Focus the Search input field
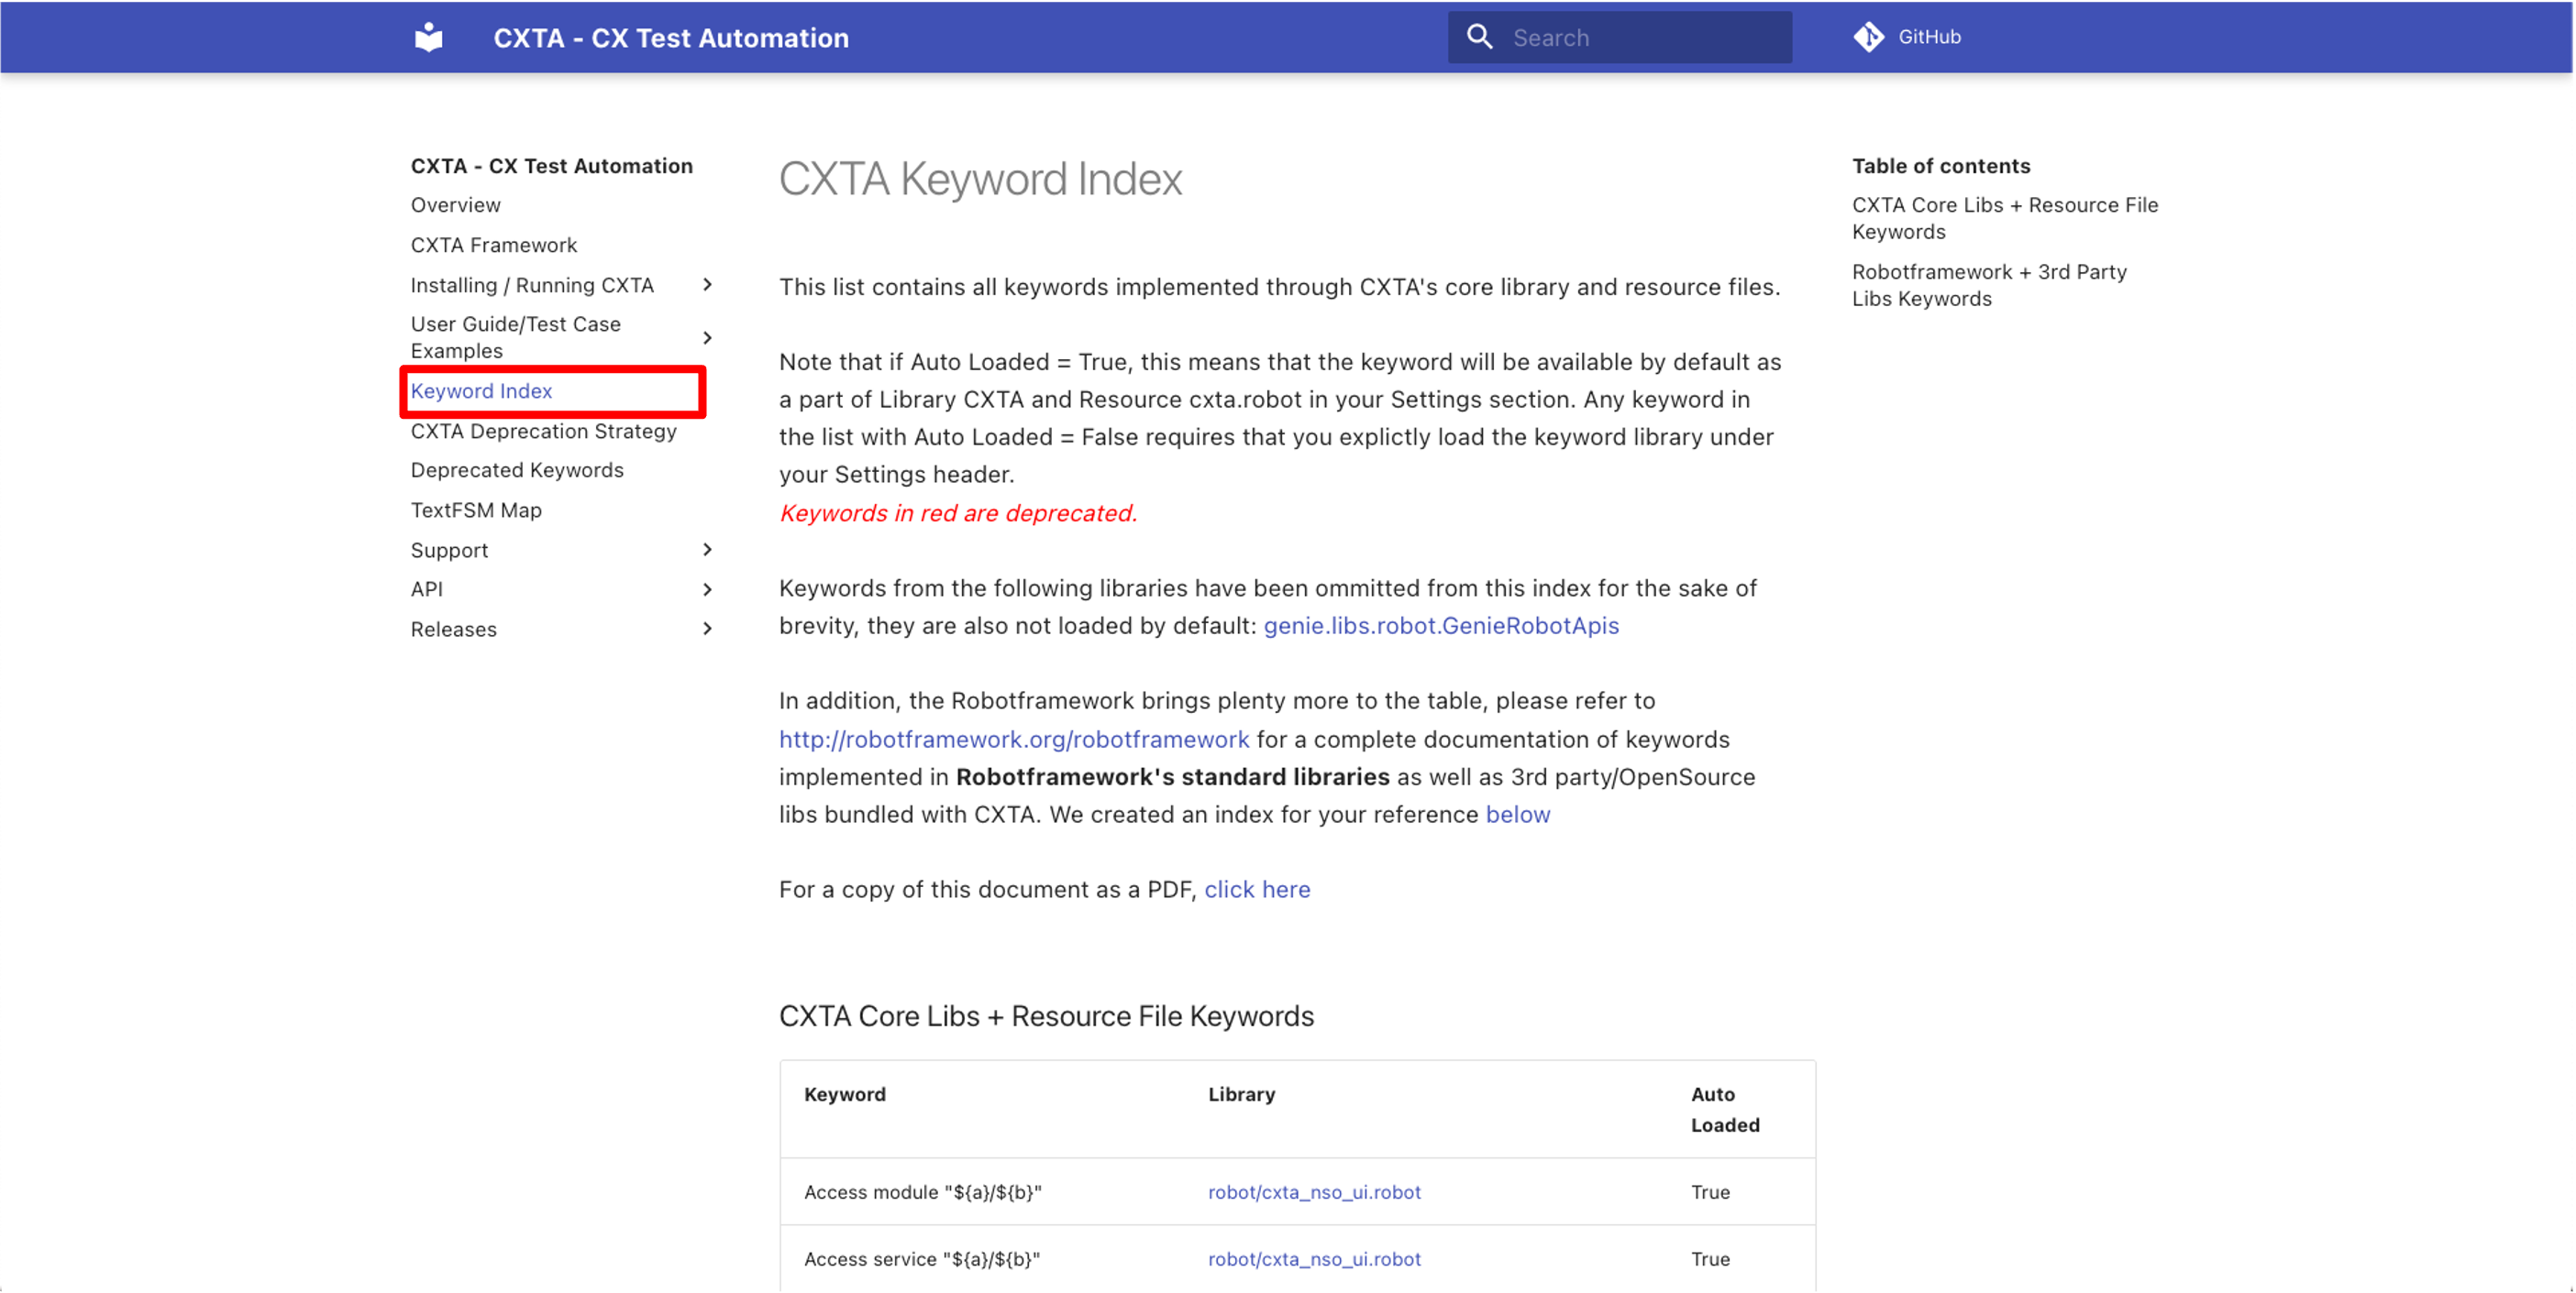The width and height of the screenshot is (2576, 1293). (1620, 37)
